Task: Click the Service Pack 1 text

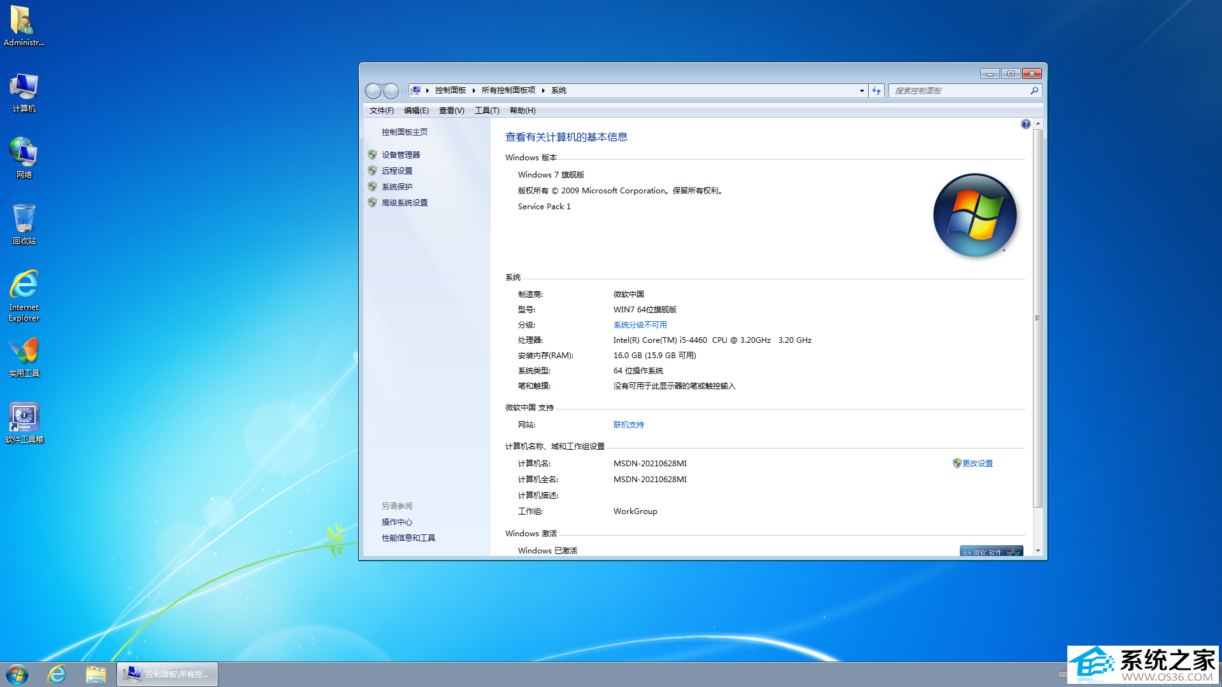Action: tap(544, 207)
